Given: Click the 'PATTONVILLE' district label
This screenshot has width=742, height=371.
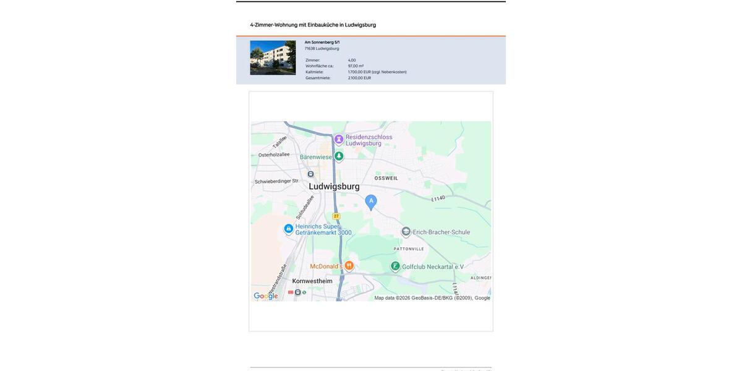Looking at the screenshot, I should [409, 249].
